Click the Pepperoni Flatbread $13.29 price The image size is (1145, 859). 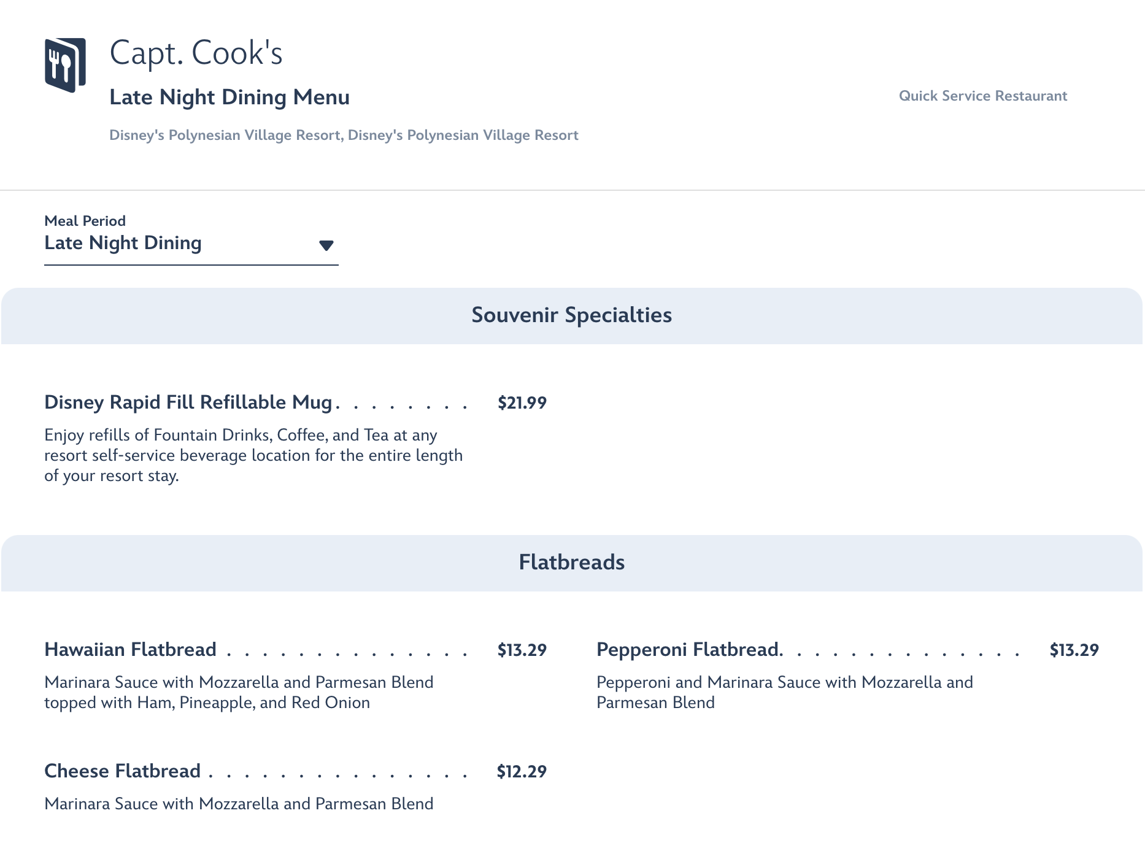1074,650
